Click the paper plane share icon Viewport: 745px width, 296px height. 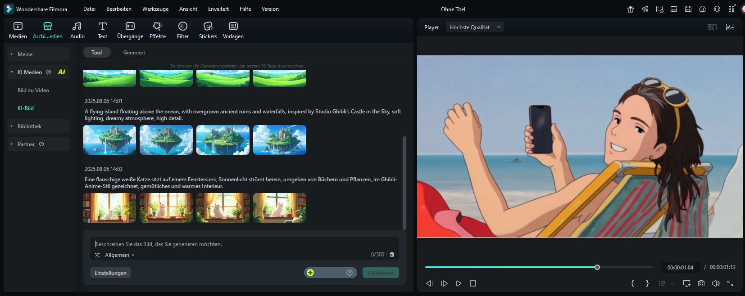[x=645, y=9]
